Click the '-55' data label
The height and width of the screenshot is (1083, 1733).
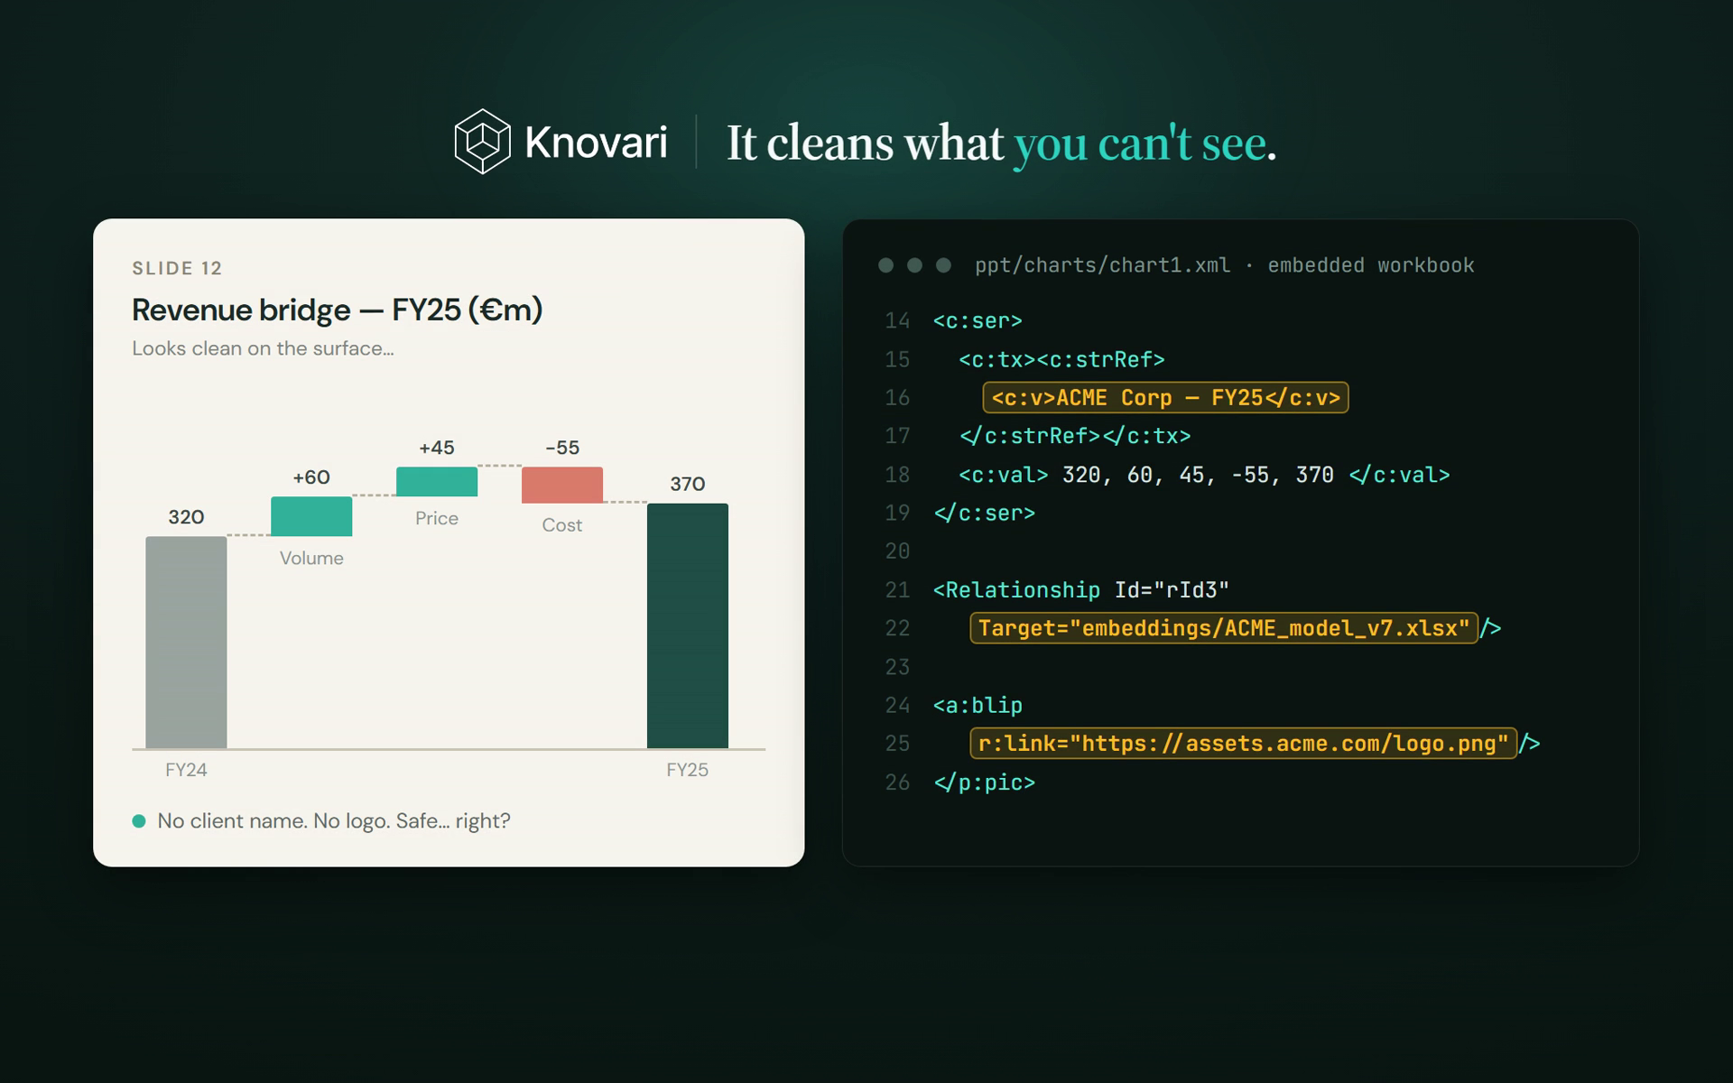tap(562, 448)
